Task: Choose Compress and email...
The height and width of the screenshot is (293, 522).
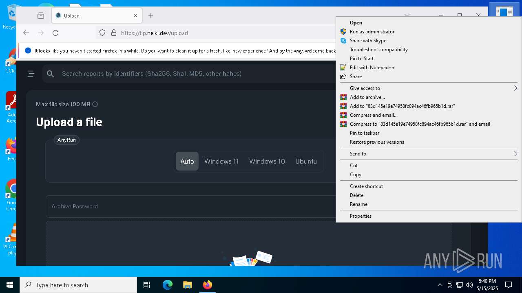Action: coord(428,115)
